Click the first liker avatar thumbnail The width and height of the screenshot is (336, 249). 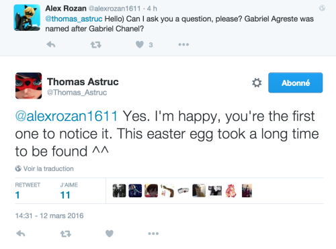pos(119,191)
